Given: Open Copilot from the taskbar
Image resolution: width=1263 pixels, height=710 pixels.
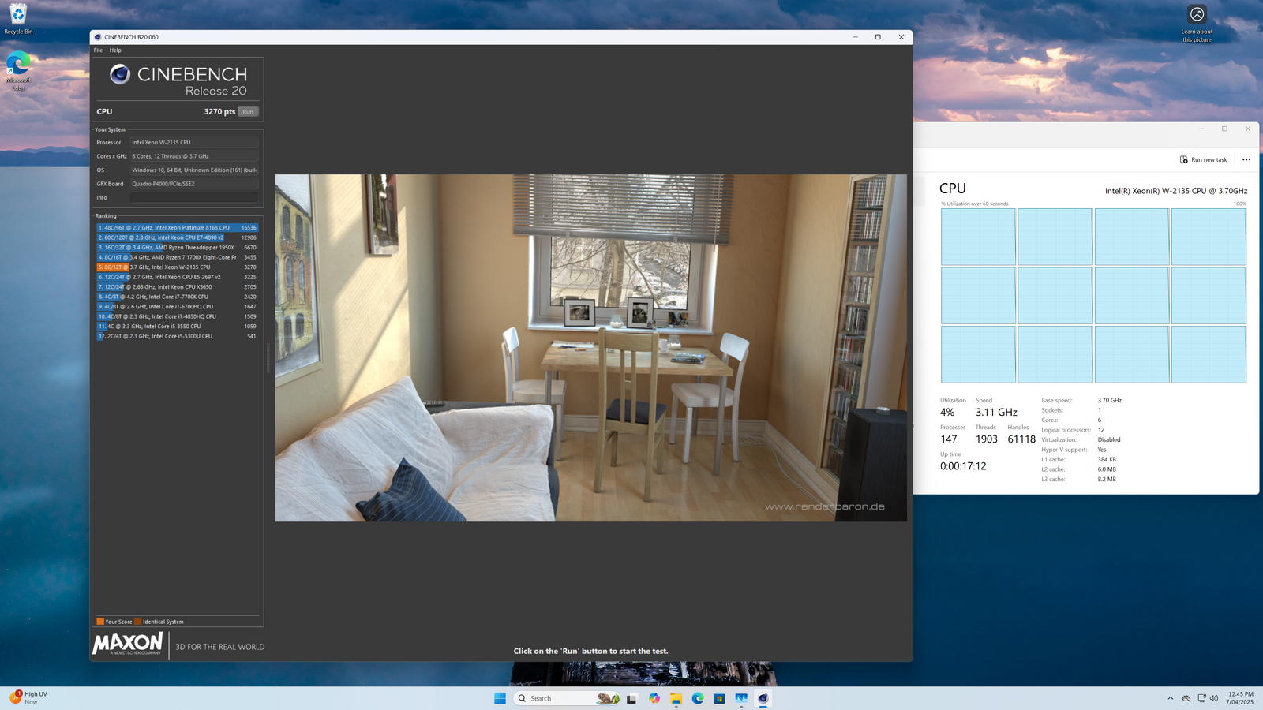Looking at the screenshot, I should (x=654, y=698).
